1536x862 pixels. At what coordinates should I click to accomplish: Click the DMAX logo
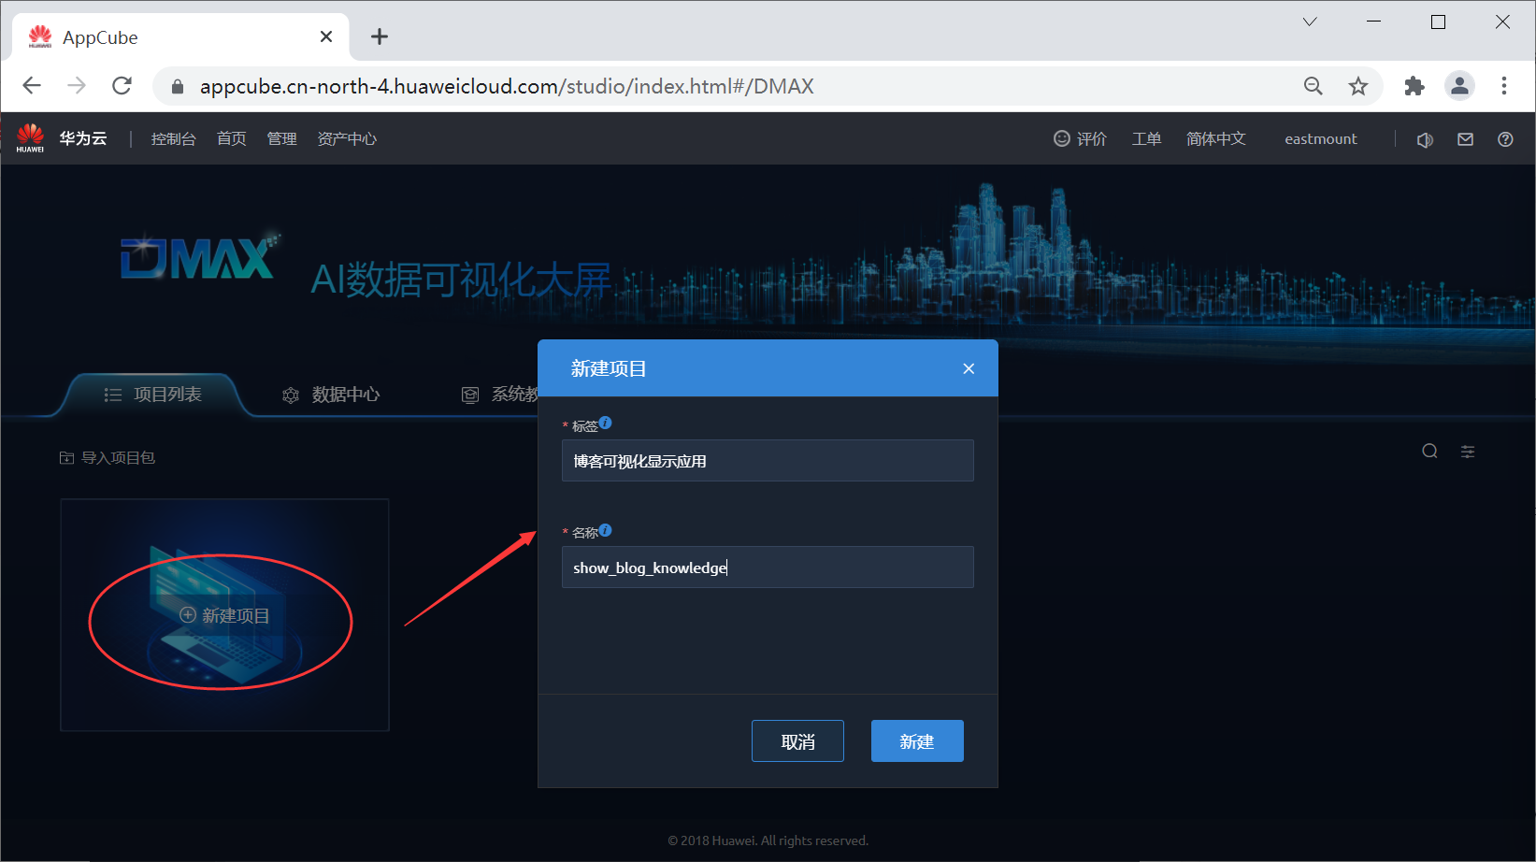tap(200, 257)
